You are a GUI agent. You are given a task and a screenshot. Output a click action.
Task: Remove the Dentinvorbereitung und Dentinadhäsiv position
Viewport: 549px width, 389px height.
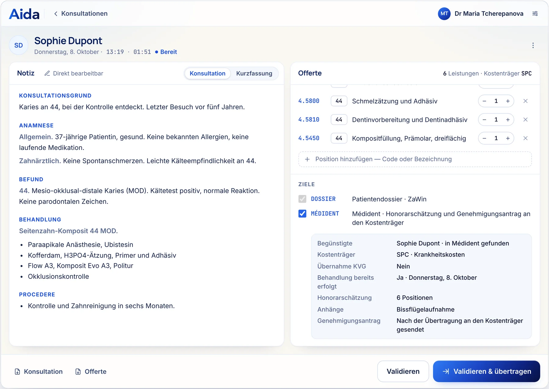[525, 120]
